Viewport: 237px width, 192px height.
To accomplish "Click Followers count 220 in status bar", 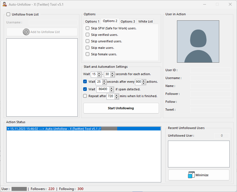I will (51, 189).
